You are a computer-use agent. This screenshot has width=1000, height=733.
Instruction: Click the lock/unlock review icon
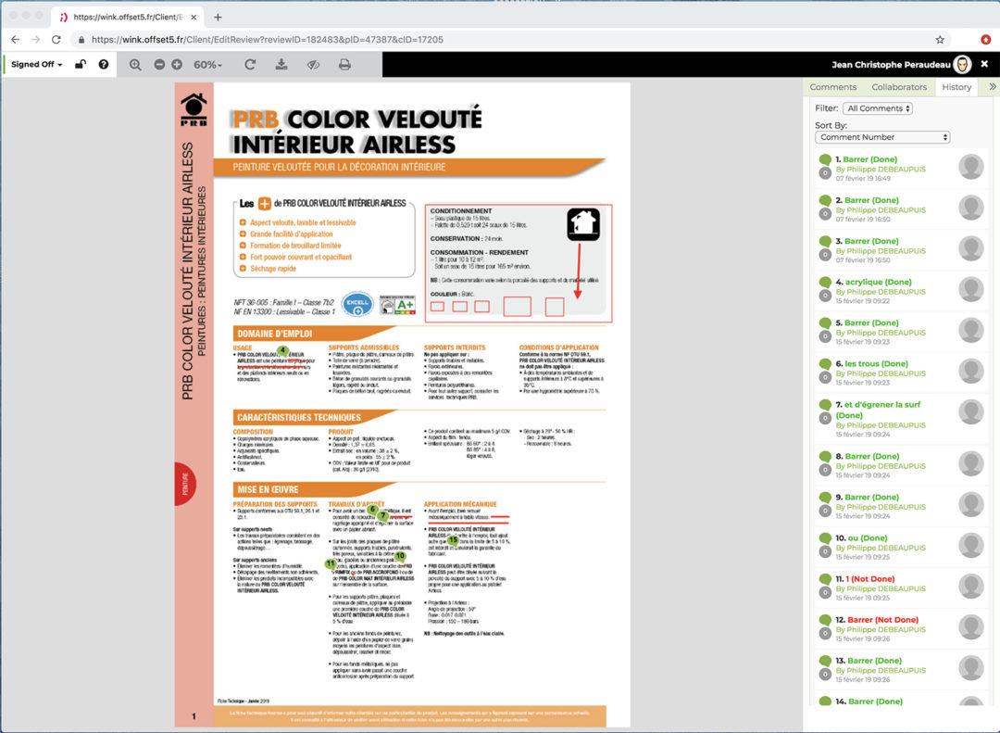(x=81, y=64)
